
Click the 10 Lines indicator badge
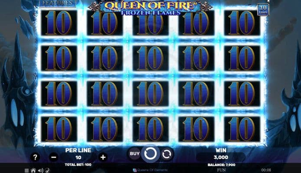point(263,10)
